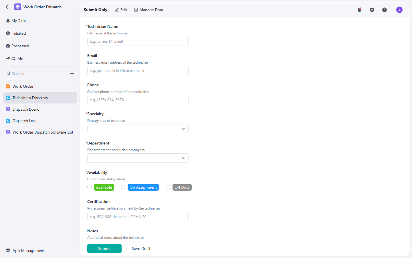Click the Processed checkmark icon in sidebar
Image resolution: width=412 pixels, height=258 pixels.
click(x=8, y=46)
